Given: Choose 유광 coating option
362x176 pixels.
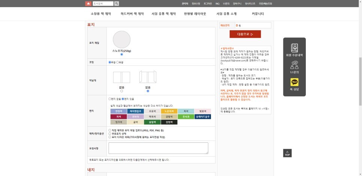Looking at the screenshot, I should tap(118, 62).
